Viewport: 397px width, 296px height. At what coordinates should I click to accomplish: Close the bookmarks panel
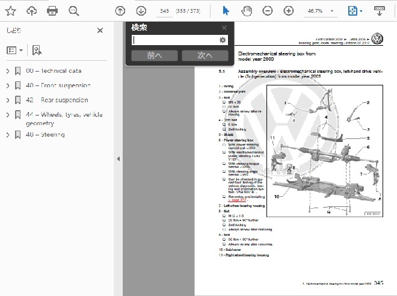pos(100,31)
